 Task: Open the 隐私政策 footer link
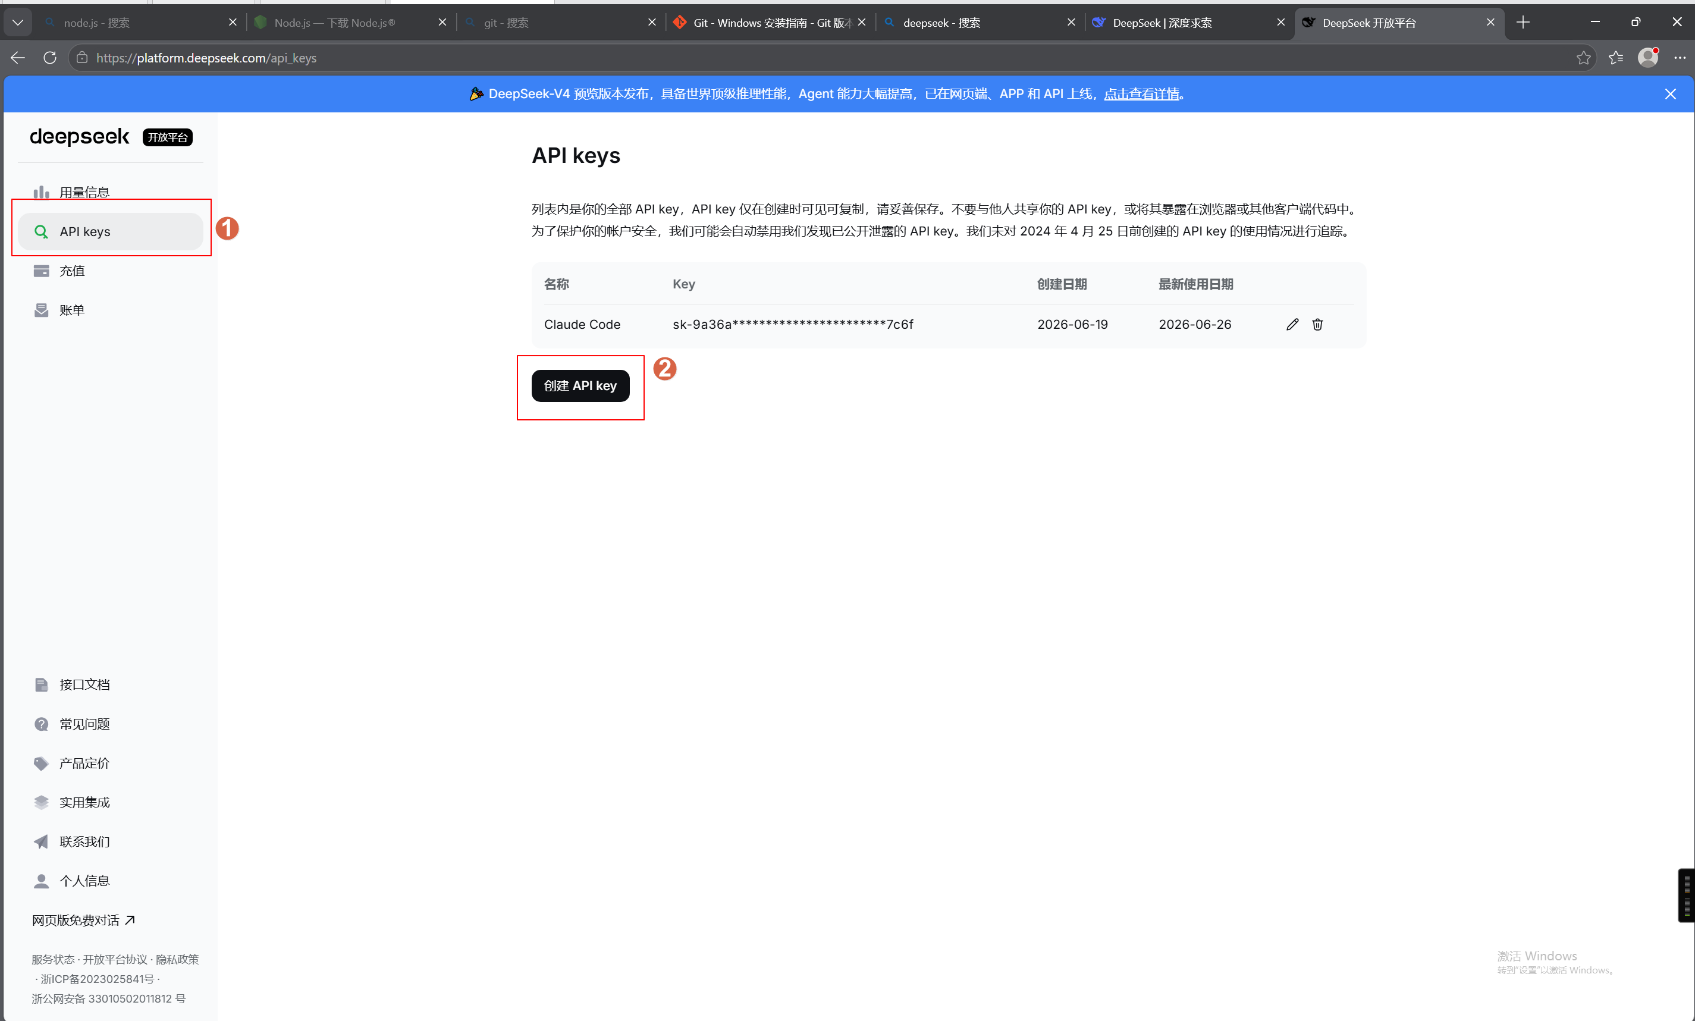coord(177,959)
